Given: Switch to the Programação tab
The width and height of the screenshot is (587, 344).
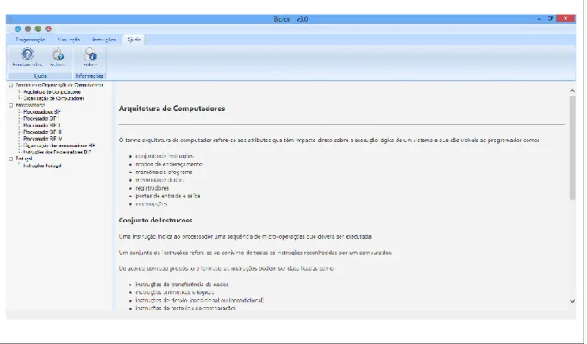Looking at the screenshot, I should [30, 40].
